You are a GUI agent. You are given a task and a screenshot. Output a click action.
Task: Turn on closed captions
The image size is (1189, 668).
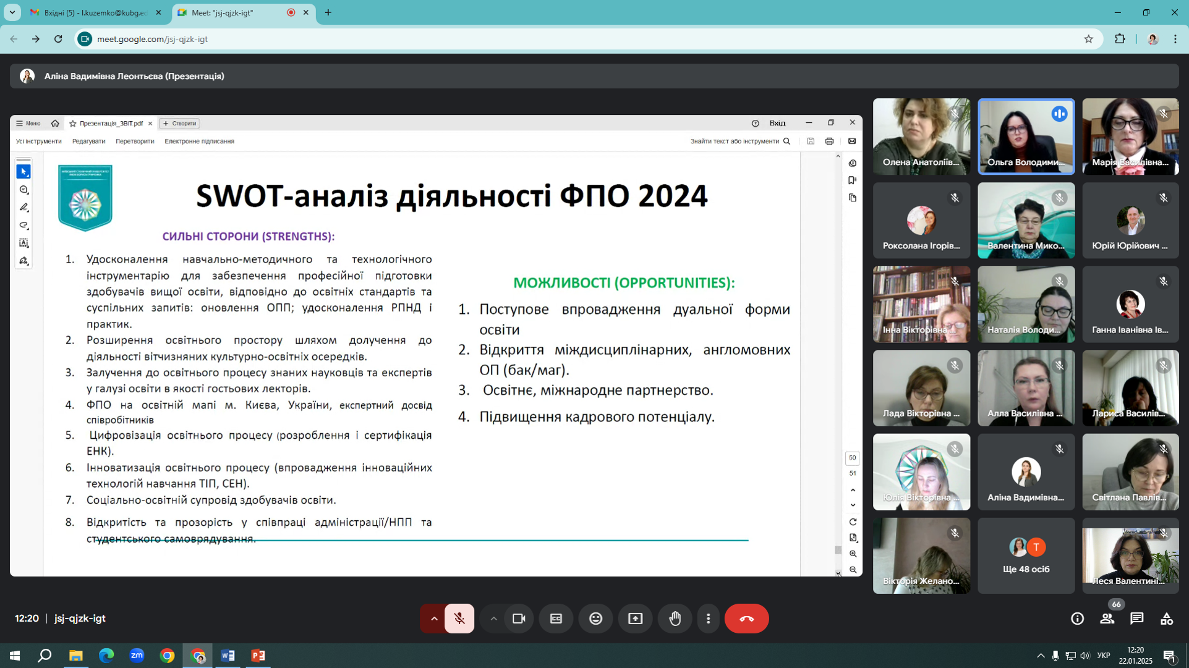pyautogui.click(x=556, y=619)
